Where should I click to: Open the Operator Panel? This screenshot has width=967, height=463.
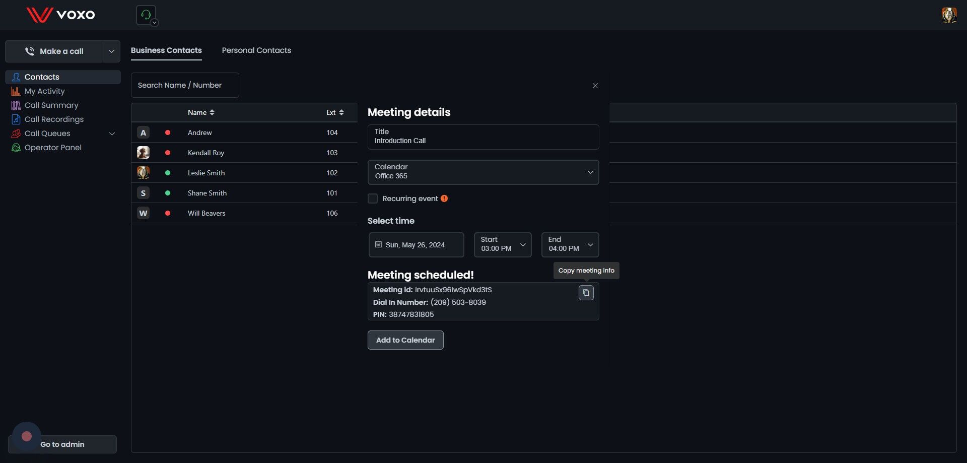(53, 148)
